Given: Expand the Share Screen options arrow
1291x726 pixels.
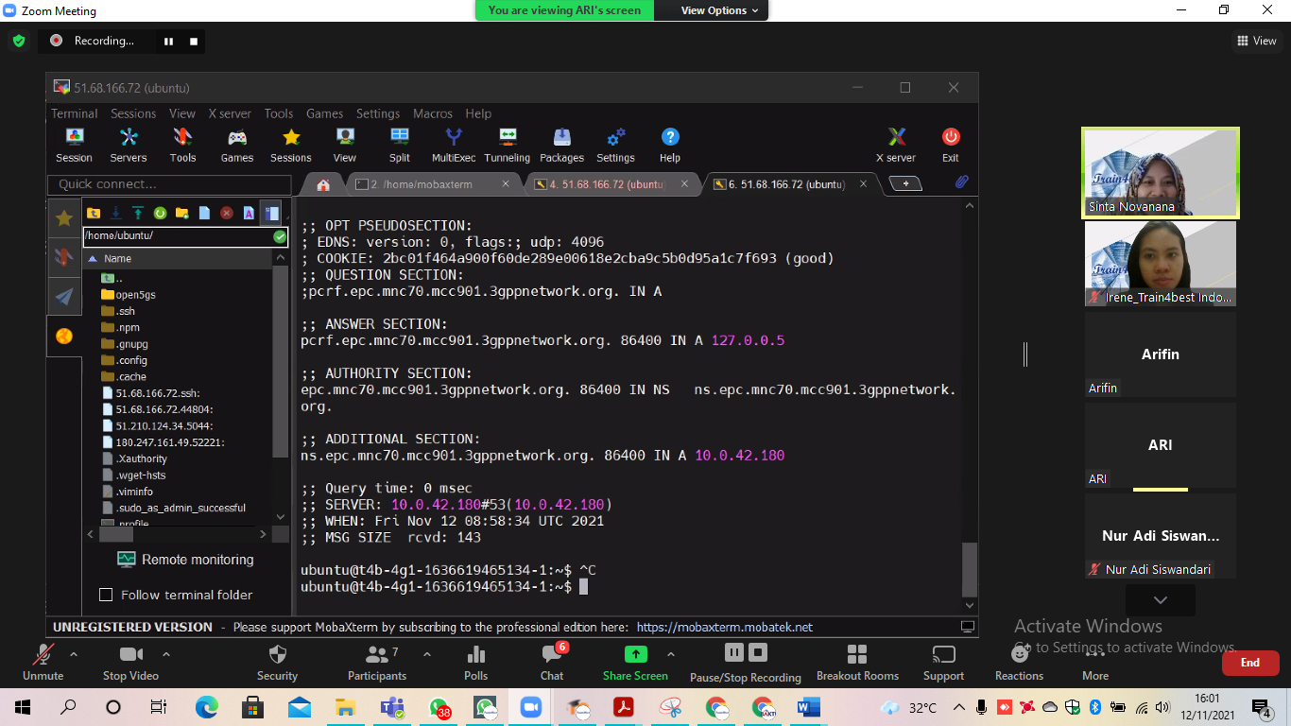Looking at the screenshot, I should [671, 654].
